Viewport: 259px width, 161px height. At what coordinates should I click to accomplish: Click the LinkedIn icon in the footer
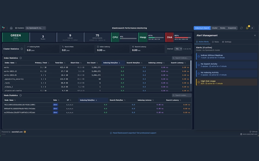[25, 132]
